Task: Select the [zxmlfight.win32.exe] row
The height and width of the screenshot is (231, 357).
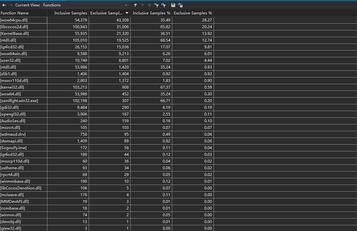Action: 107,101
